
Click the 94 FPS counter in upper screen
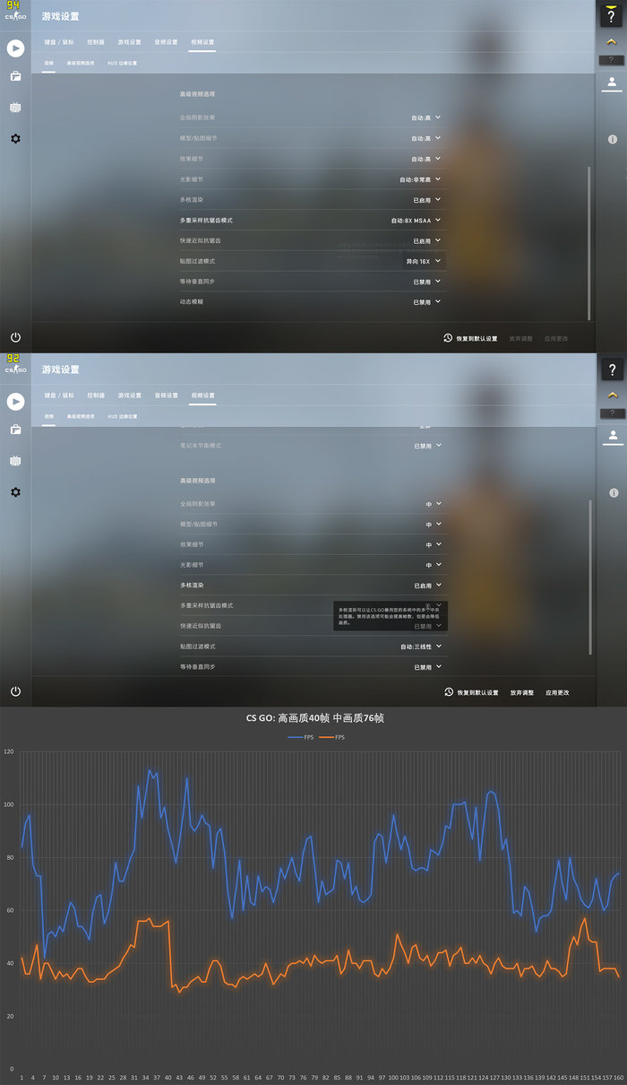pyautogui.click(x=13, y=5)
